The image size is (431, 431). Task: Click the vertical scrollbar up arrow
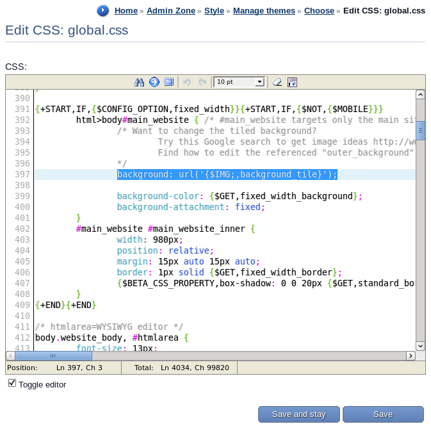tap(420, 95)
